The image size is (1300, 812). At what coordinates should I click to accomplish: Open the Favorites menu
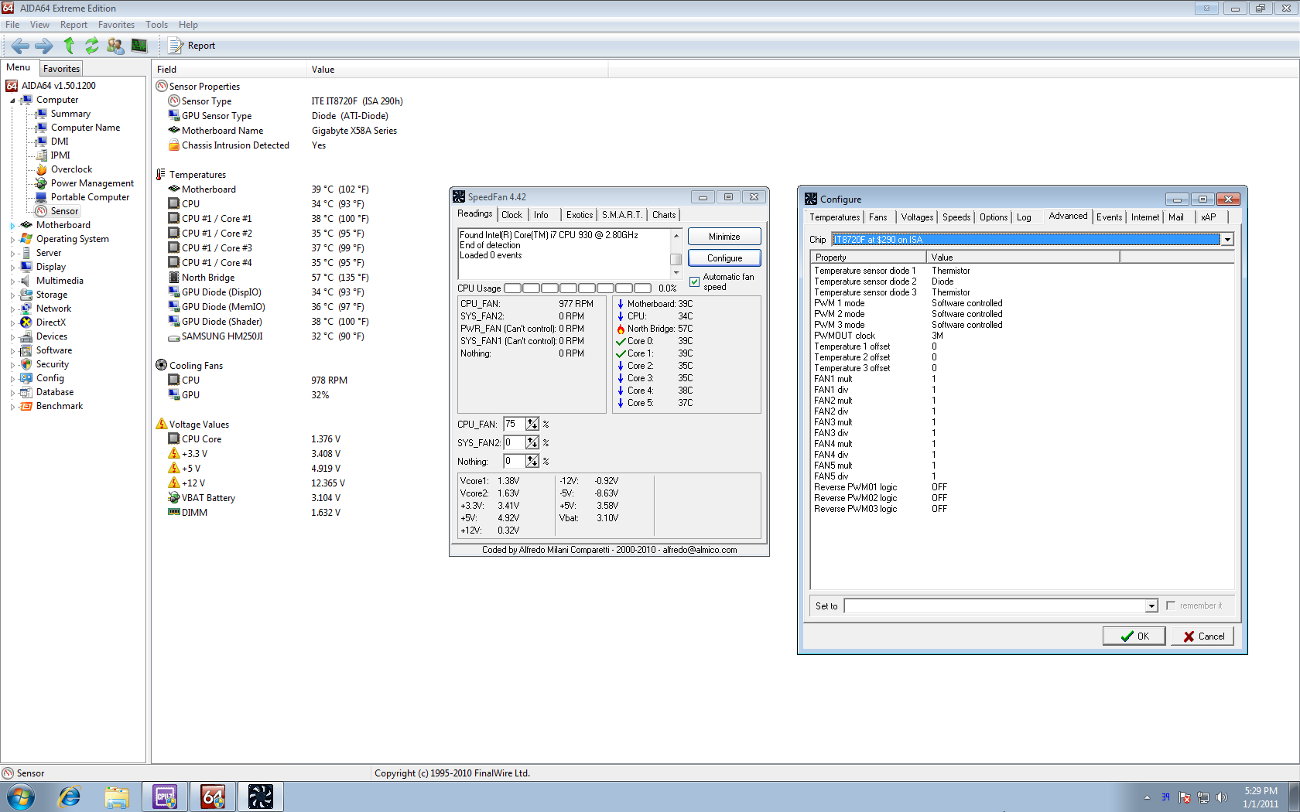pyautogui.click(x=116, y=25)
